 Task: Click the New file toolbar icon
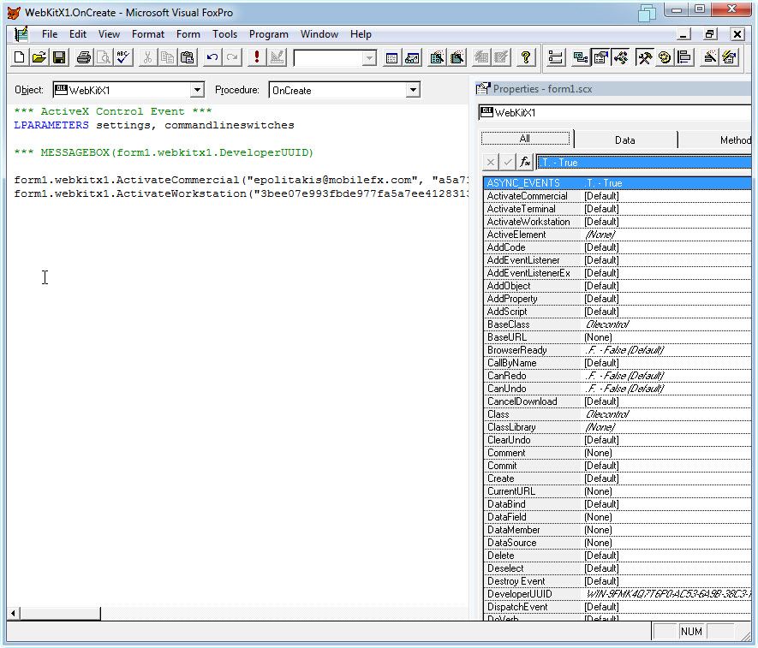pyautogui.click(x=20, y=57)
